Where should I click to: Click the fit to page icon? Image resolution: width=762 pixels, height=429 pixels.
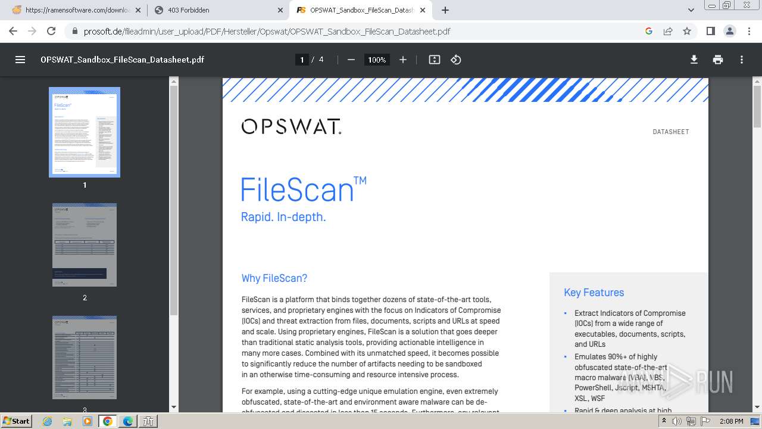435,60
